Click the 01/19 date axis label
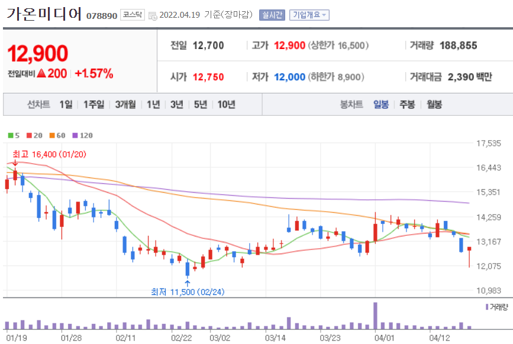This screenshot has width=513, height=344. [17, 337]
